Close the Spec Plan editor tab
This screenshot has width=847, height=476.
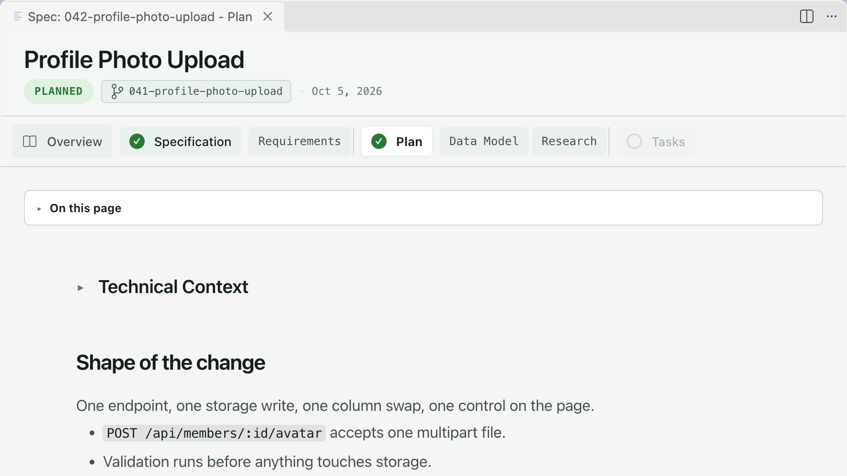click(268, 16)
